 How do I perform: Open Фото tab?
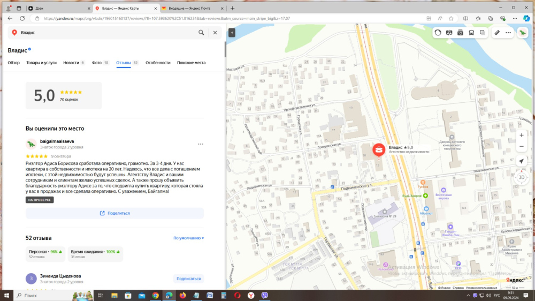pyautogui.click(x=101, y=63)
